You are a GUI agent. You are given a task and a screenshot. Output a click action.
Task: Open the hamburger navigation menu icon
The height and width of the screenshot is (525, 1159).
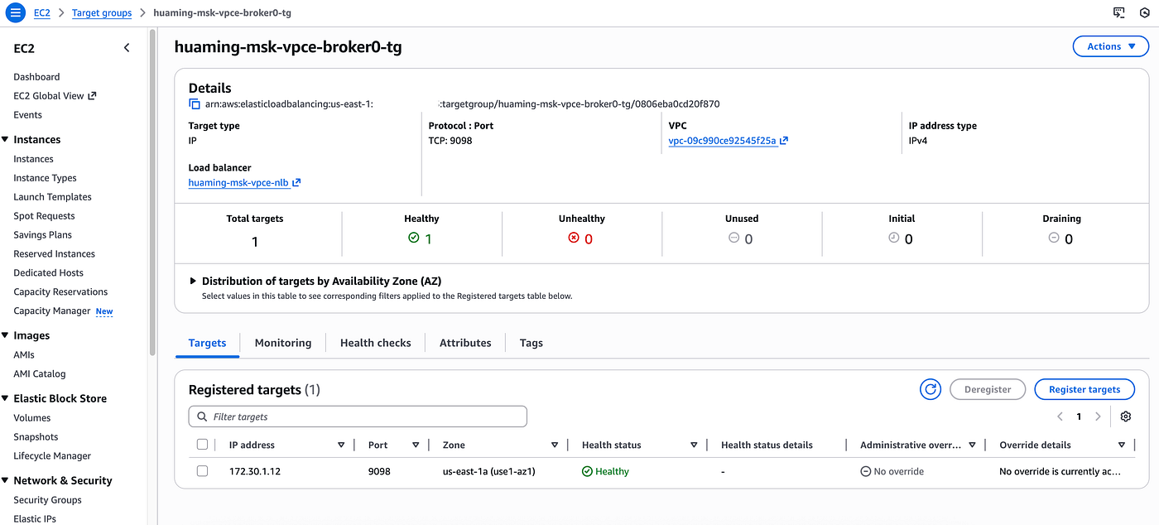coord(15,13)
